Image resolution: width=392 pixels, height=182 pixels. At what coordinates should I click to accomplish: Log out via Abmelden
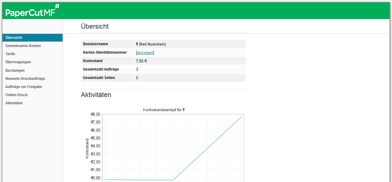(14, 103)
